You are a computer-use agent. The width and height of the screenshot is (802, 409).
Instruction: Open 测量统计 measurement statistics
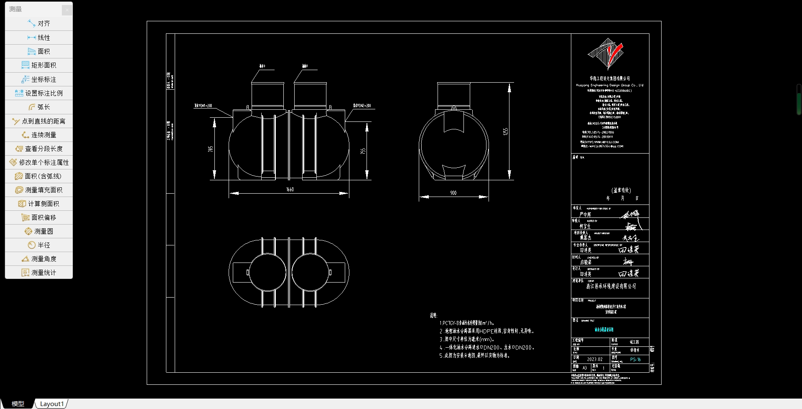coord(39,273)
